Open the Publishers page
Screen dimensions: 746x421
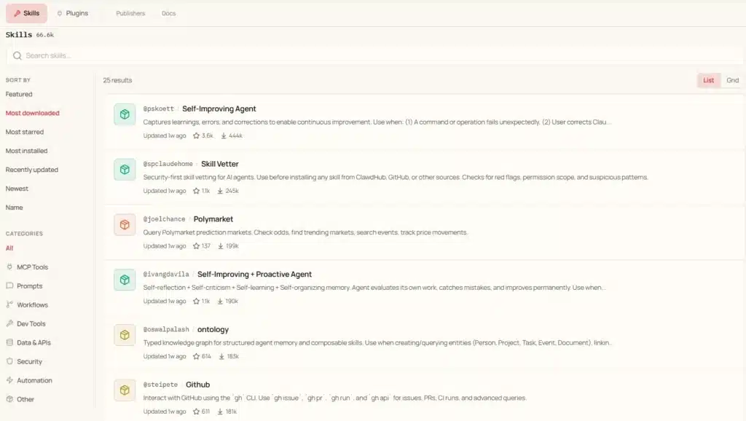(130, 13)
